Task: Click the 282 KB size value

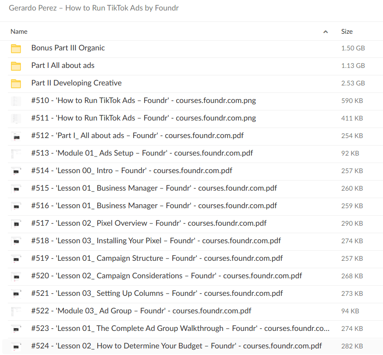Action: pyautogui.click(x=352, y=346)
